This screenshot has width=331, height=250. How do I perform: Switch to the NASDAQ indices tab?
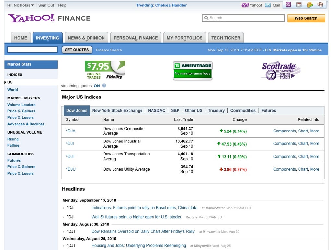(157, 110)
